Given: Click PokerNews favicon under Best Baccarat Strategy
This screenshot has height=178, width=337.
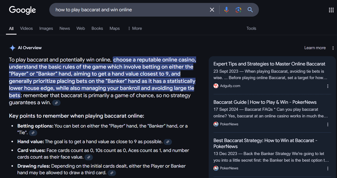Looking at the screenshot, I should click(216, 168).
